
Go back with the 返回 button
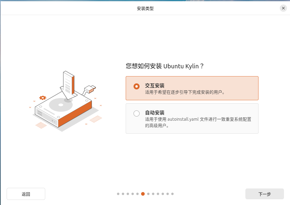coord(26,194)
